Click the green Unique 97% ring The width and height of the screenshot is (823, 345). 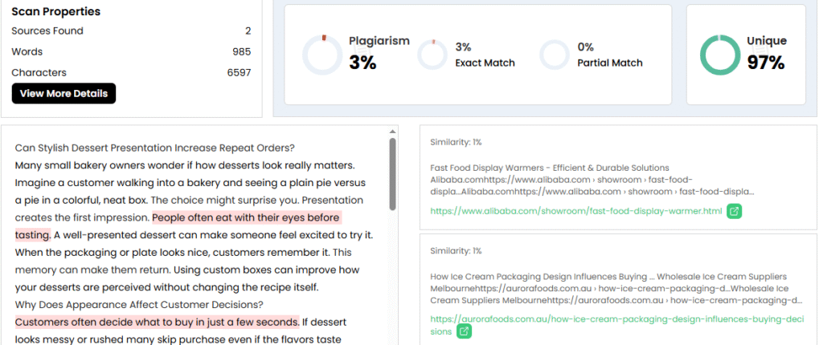[720, 55]
